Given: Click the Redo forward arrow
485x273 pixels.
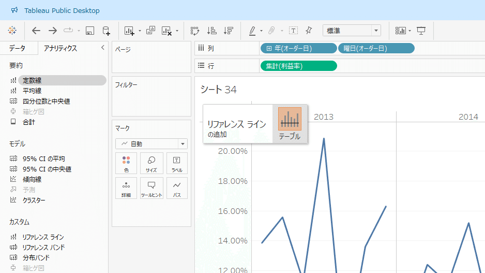Looking at the screenshot, I should click(53, 31).
